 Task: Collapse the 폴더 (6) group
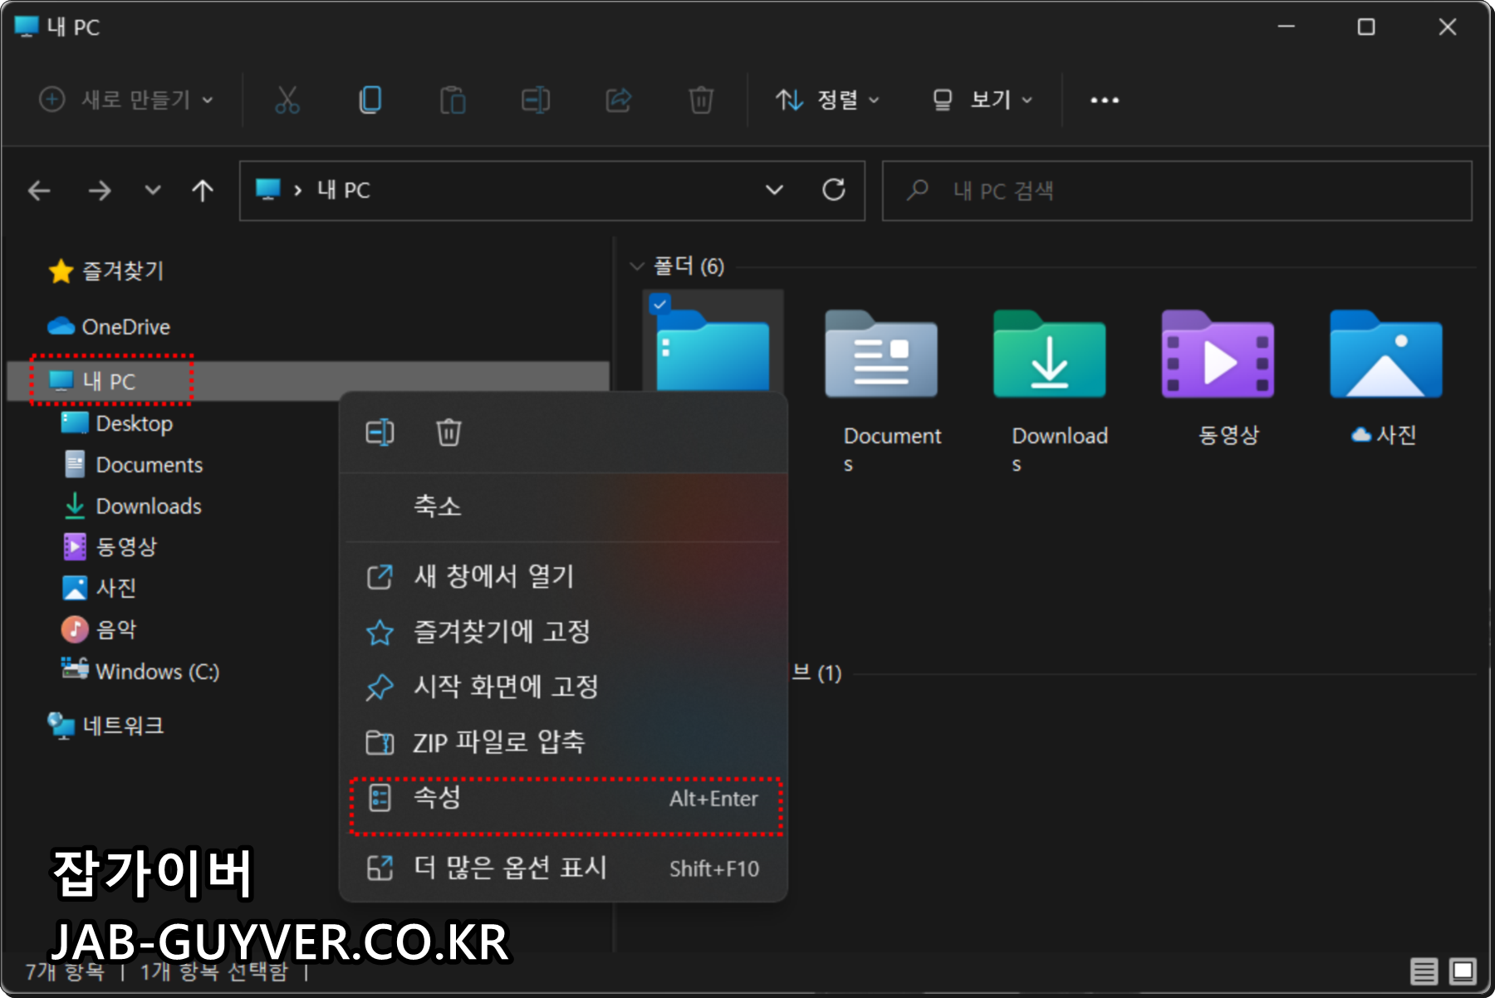click(x=637, y=267)
